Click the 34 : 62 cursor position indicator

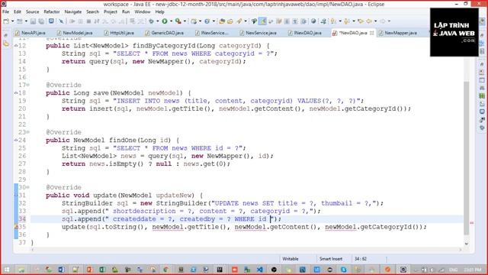(x=361, y=259)
